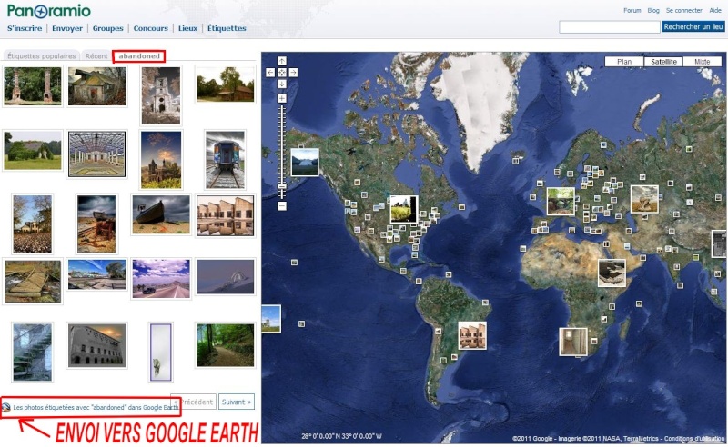728x447 pixels.
Task: Open S'inscrire in navigation
Action: [25, 28]
